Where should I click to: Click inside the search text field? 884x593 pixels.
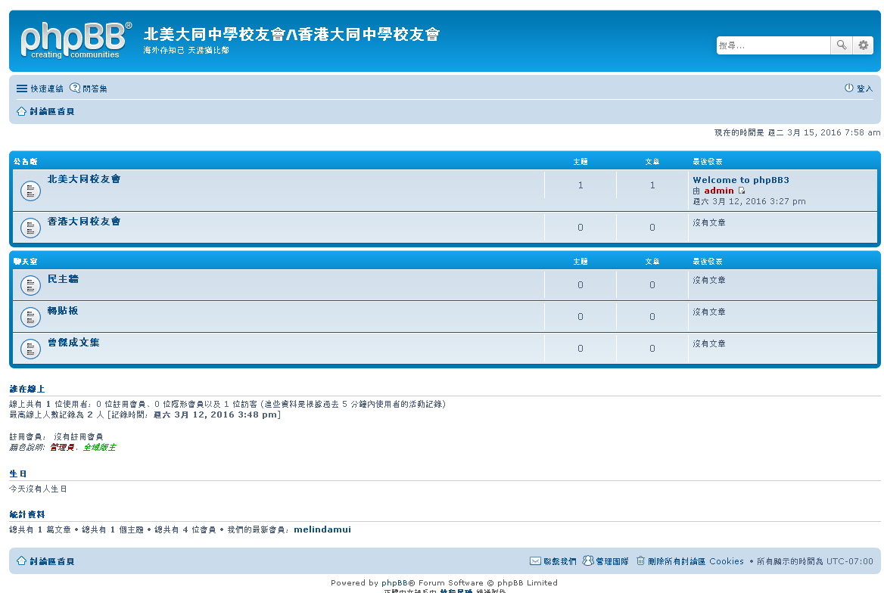(x=773, y=45)
